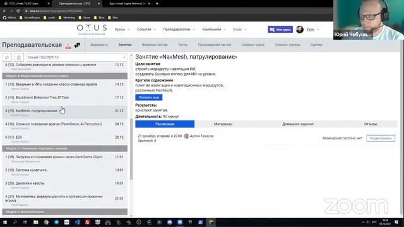Select lesson 2 (14) Blackboard, Behaviour Tree
The height and width of the screenshot is (227, 404).
tap(64, 99)
